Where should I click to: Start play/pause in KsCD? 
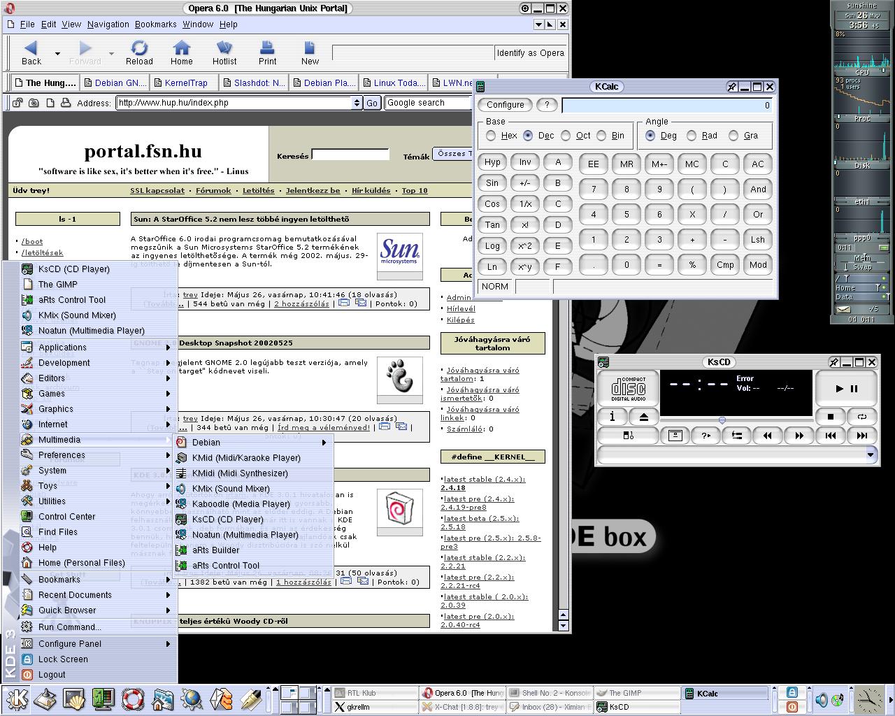[x=846, y=389]
